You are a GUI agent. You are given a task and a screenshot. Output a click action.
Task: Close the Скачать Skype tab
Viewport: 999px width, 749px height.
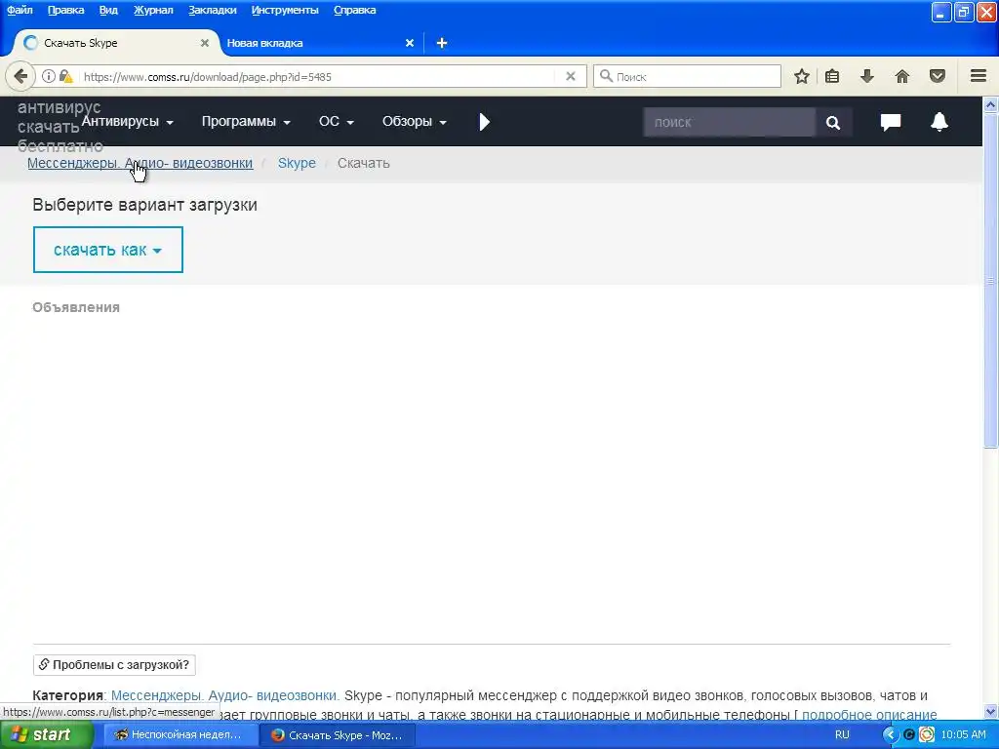pos(205,43)
